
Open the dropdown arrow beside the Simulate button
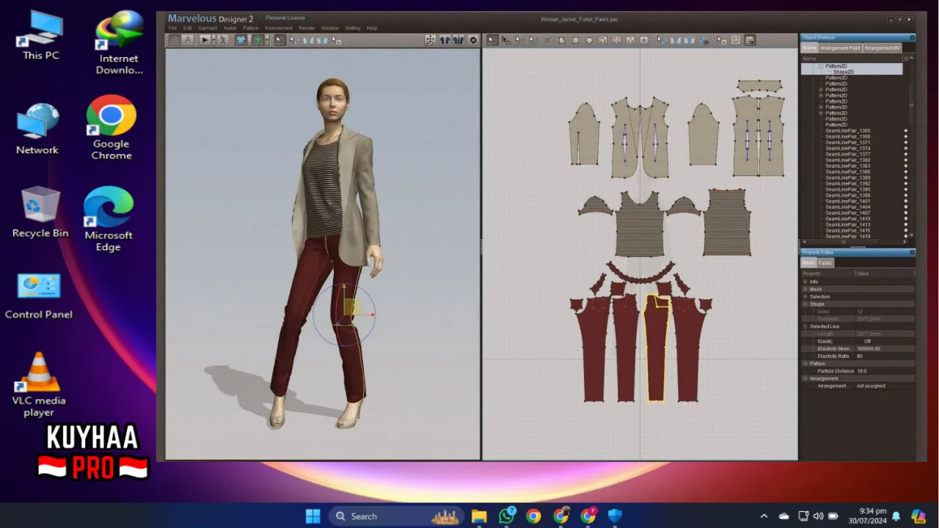click(x=213, y=40)
